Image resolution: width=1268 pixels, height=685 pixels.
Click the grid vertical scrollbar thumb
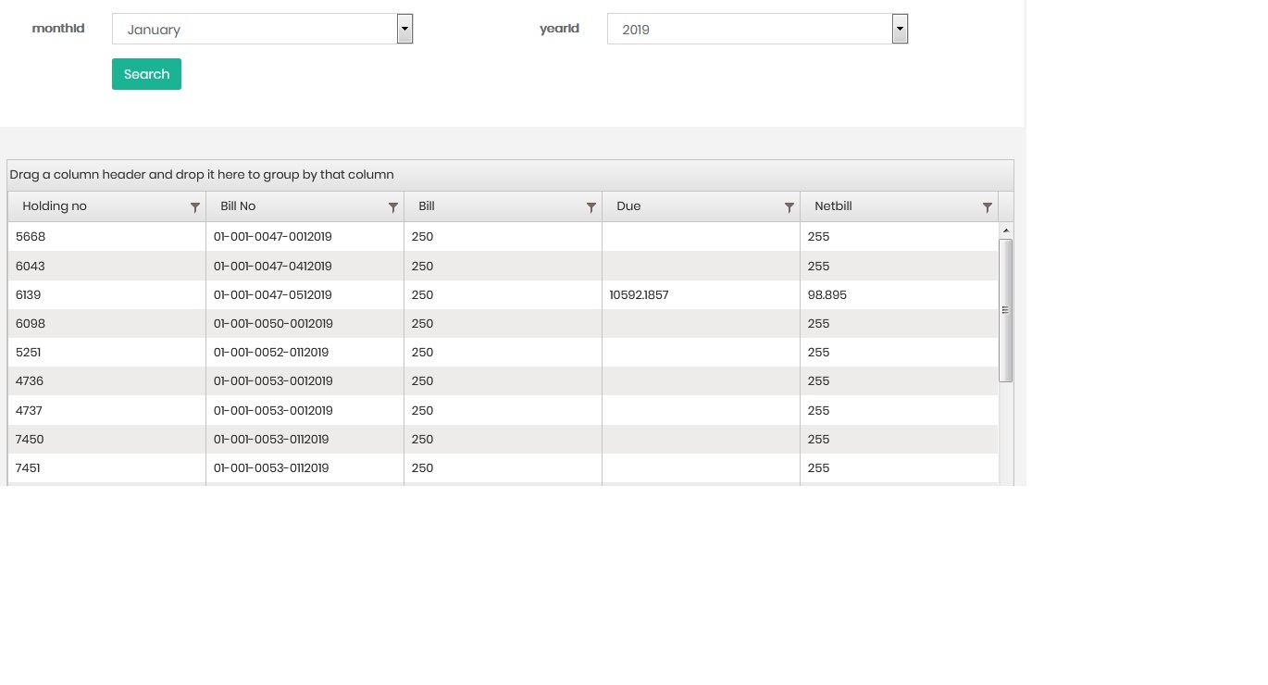(x=1006, y=310)
